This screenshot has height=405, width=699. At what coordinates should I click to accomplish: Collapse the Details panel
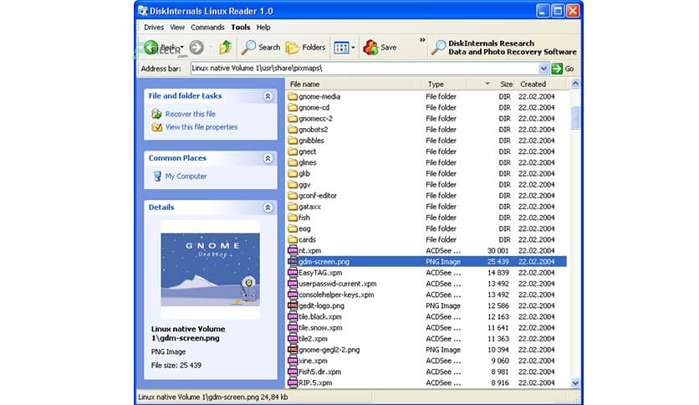tap(268, 208)
